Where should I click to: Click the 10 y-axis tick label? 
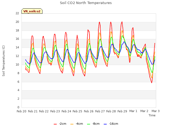coord(17,64)
